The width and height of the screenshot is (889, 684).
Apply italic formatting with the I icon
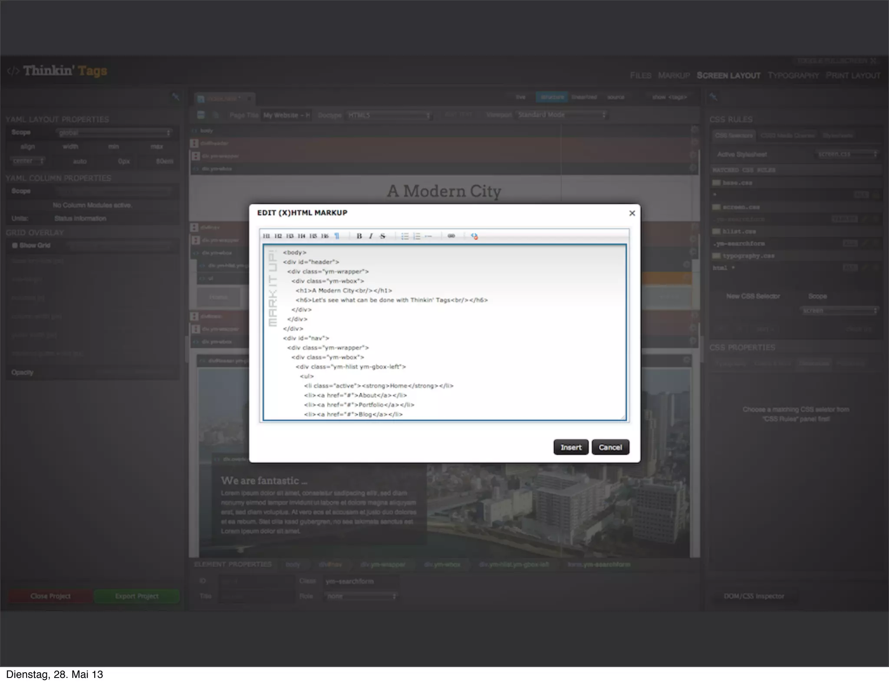coord(371,236)
